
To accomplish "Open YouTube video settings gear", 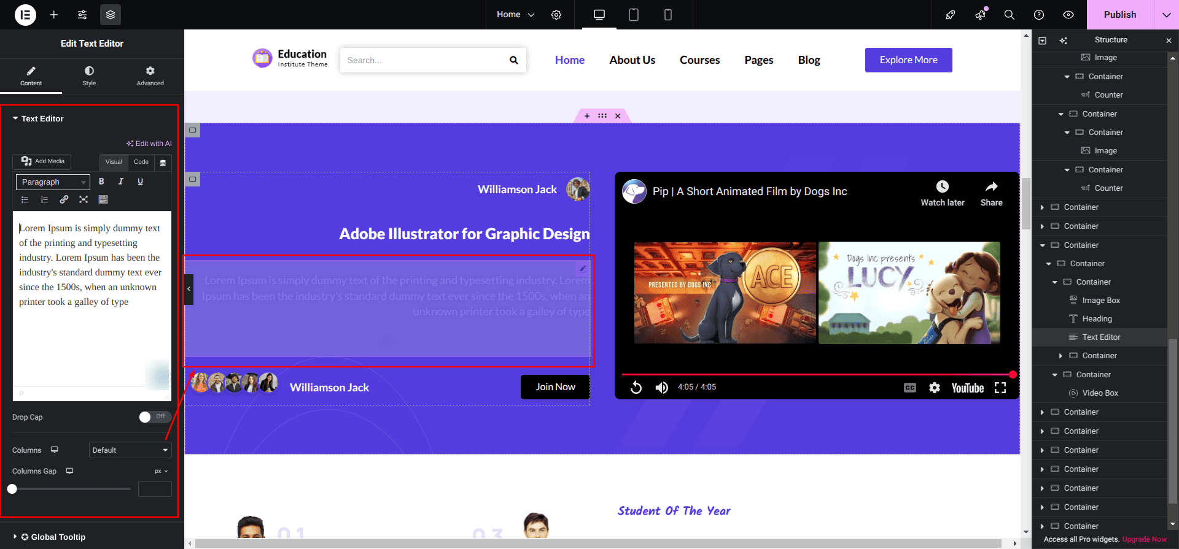I will [x=935, y=388].
